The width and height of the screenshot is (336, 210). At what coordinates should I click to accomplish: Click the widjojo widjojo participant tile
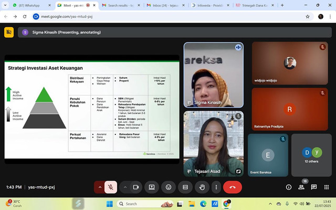click(x=290, y=63)
